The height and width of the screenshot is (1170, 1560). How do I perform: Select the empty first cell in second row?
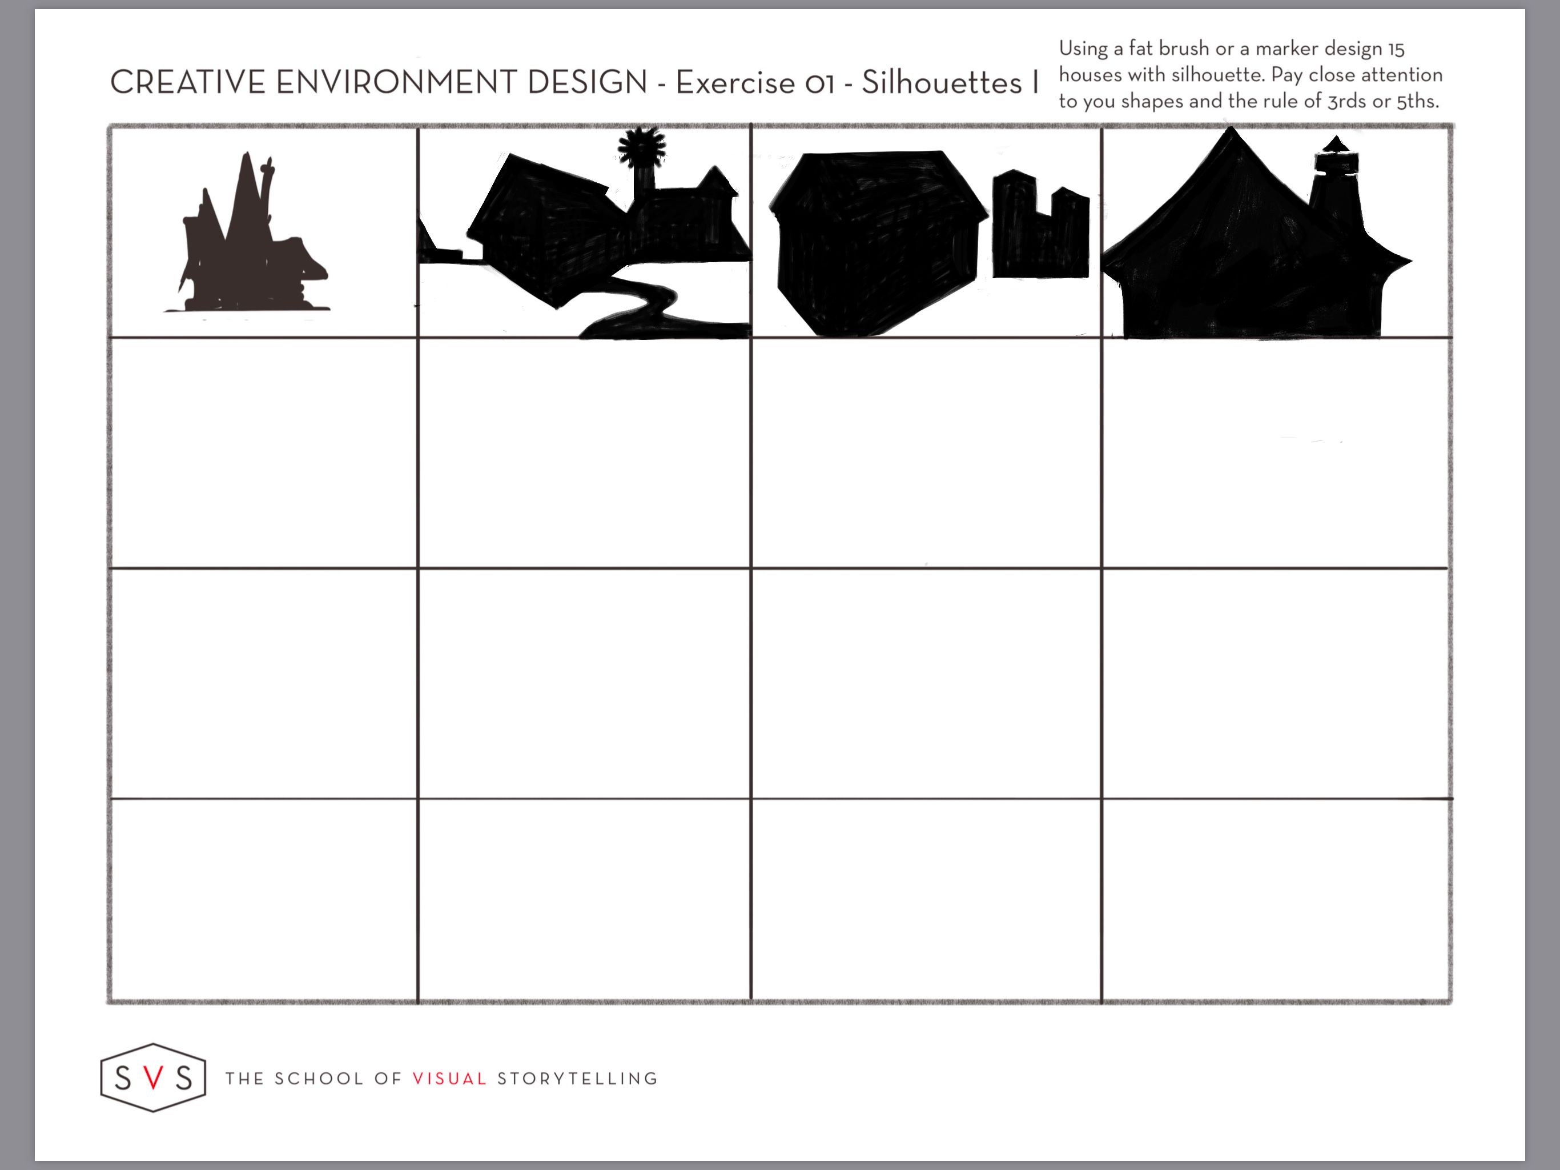click(264, 453)
